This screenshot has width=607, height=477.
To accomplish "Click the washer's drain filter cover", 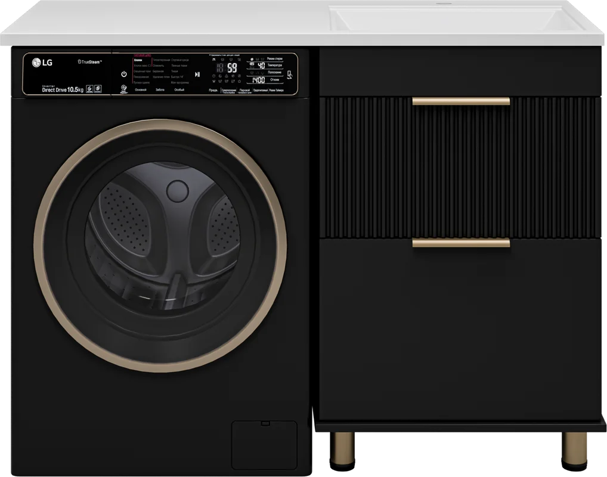I will coord(264,445).
